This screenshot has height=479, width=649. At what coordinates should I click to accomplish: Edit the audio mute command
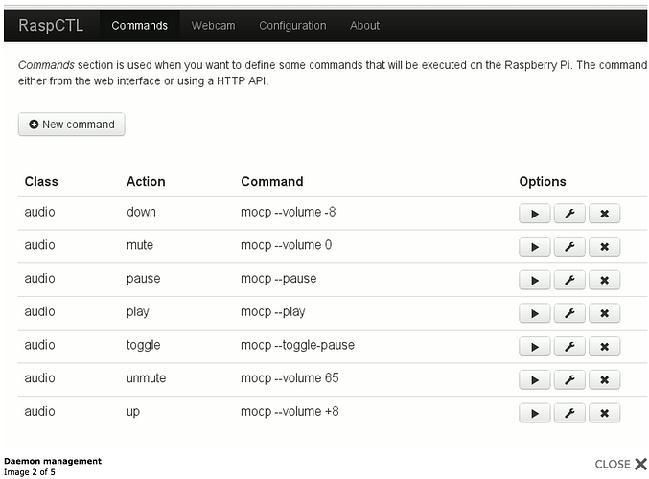569,247
